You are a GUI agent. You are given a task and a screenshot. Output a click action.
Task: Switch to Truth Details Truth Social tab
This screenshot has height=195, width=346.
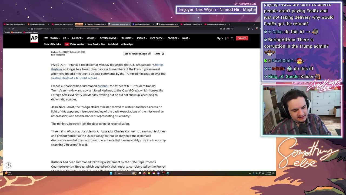[x=143, y=24]
